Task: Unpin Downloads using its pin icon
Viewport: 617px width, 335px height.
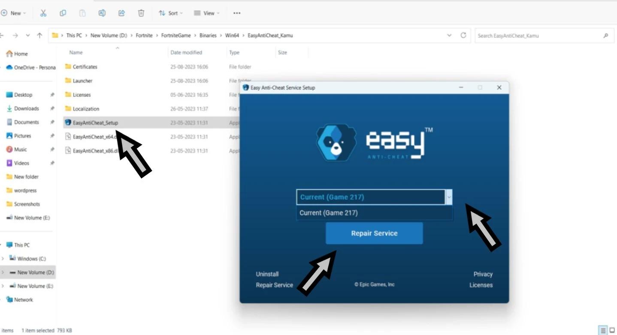Action: pyautogui.click(x=52, y=108)
